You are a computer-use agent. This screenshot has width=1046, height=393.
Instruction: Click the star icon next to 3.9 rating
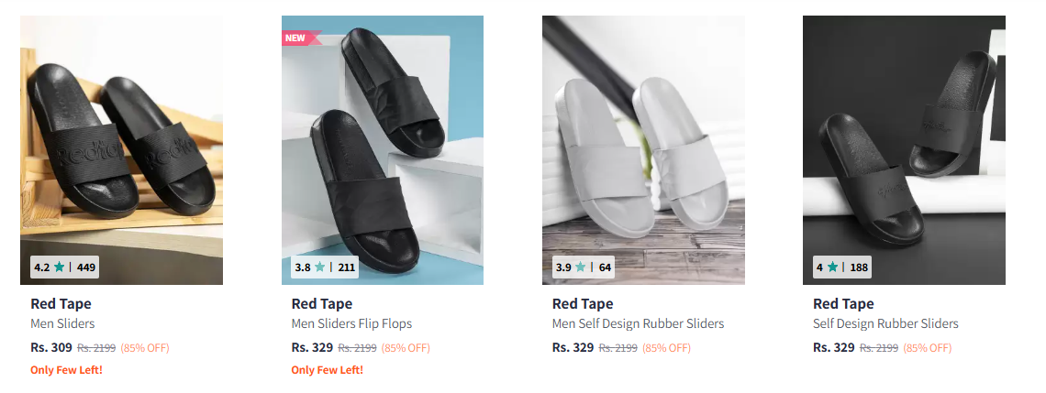tap(581, 267)
